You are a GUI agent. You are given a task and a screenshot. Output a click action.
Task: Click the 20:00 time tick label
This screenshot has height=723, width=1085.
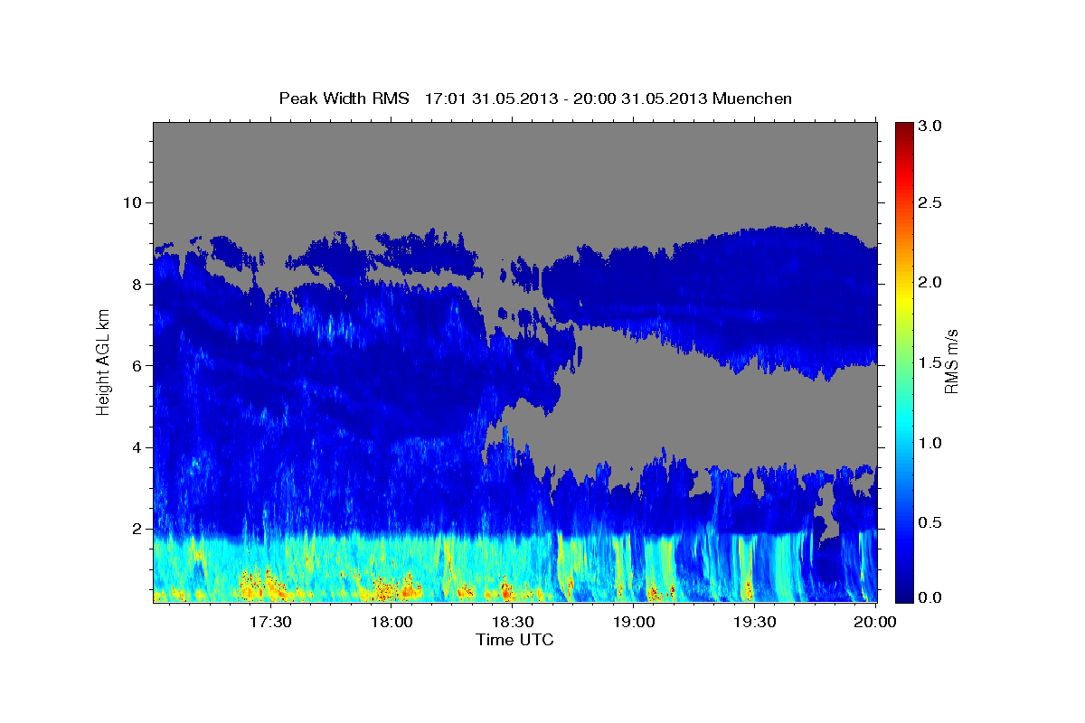pyautogui.click(x=875, y=622)
